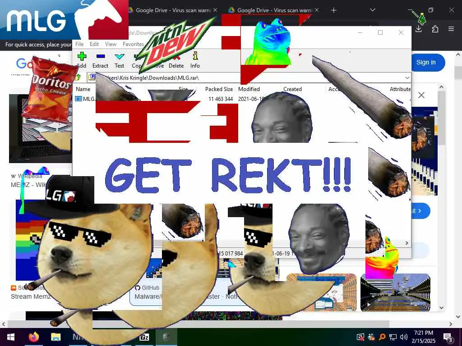Click the GitHub icon in search result
The image size is (462, 346).
point(137,288)
